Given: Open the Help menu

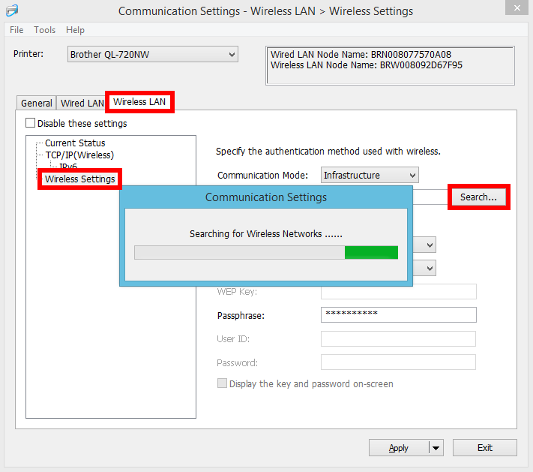Looking at the screenshot, I should (75, 30).
